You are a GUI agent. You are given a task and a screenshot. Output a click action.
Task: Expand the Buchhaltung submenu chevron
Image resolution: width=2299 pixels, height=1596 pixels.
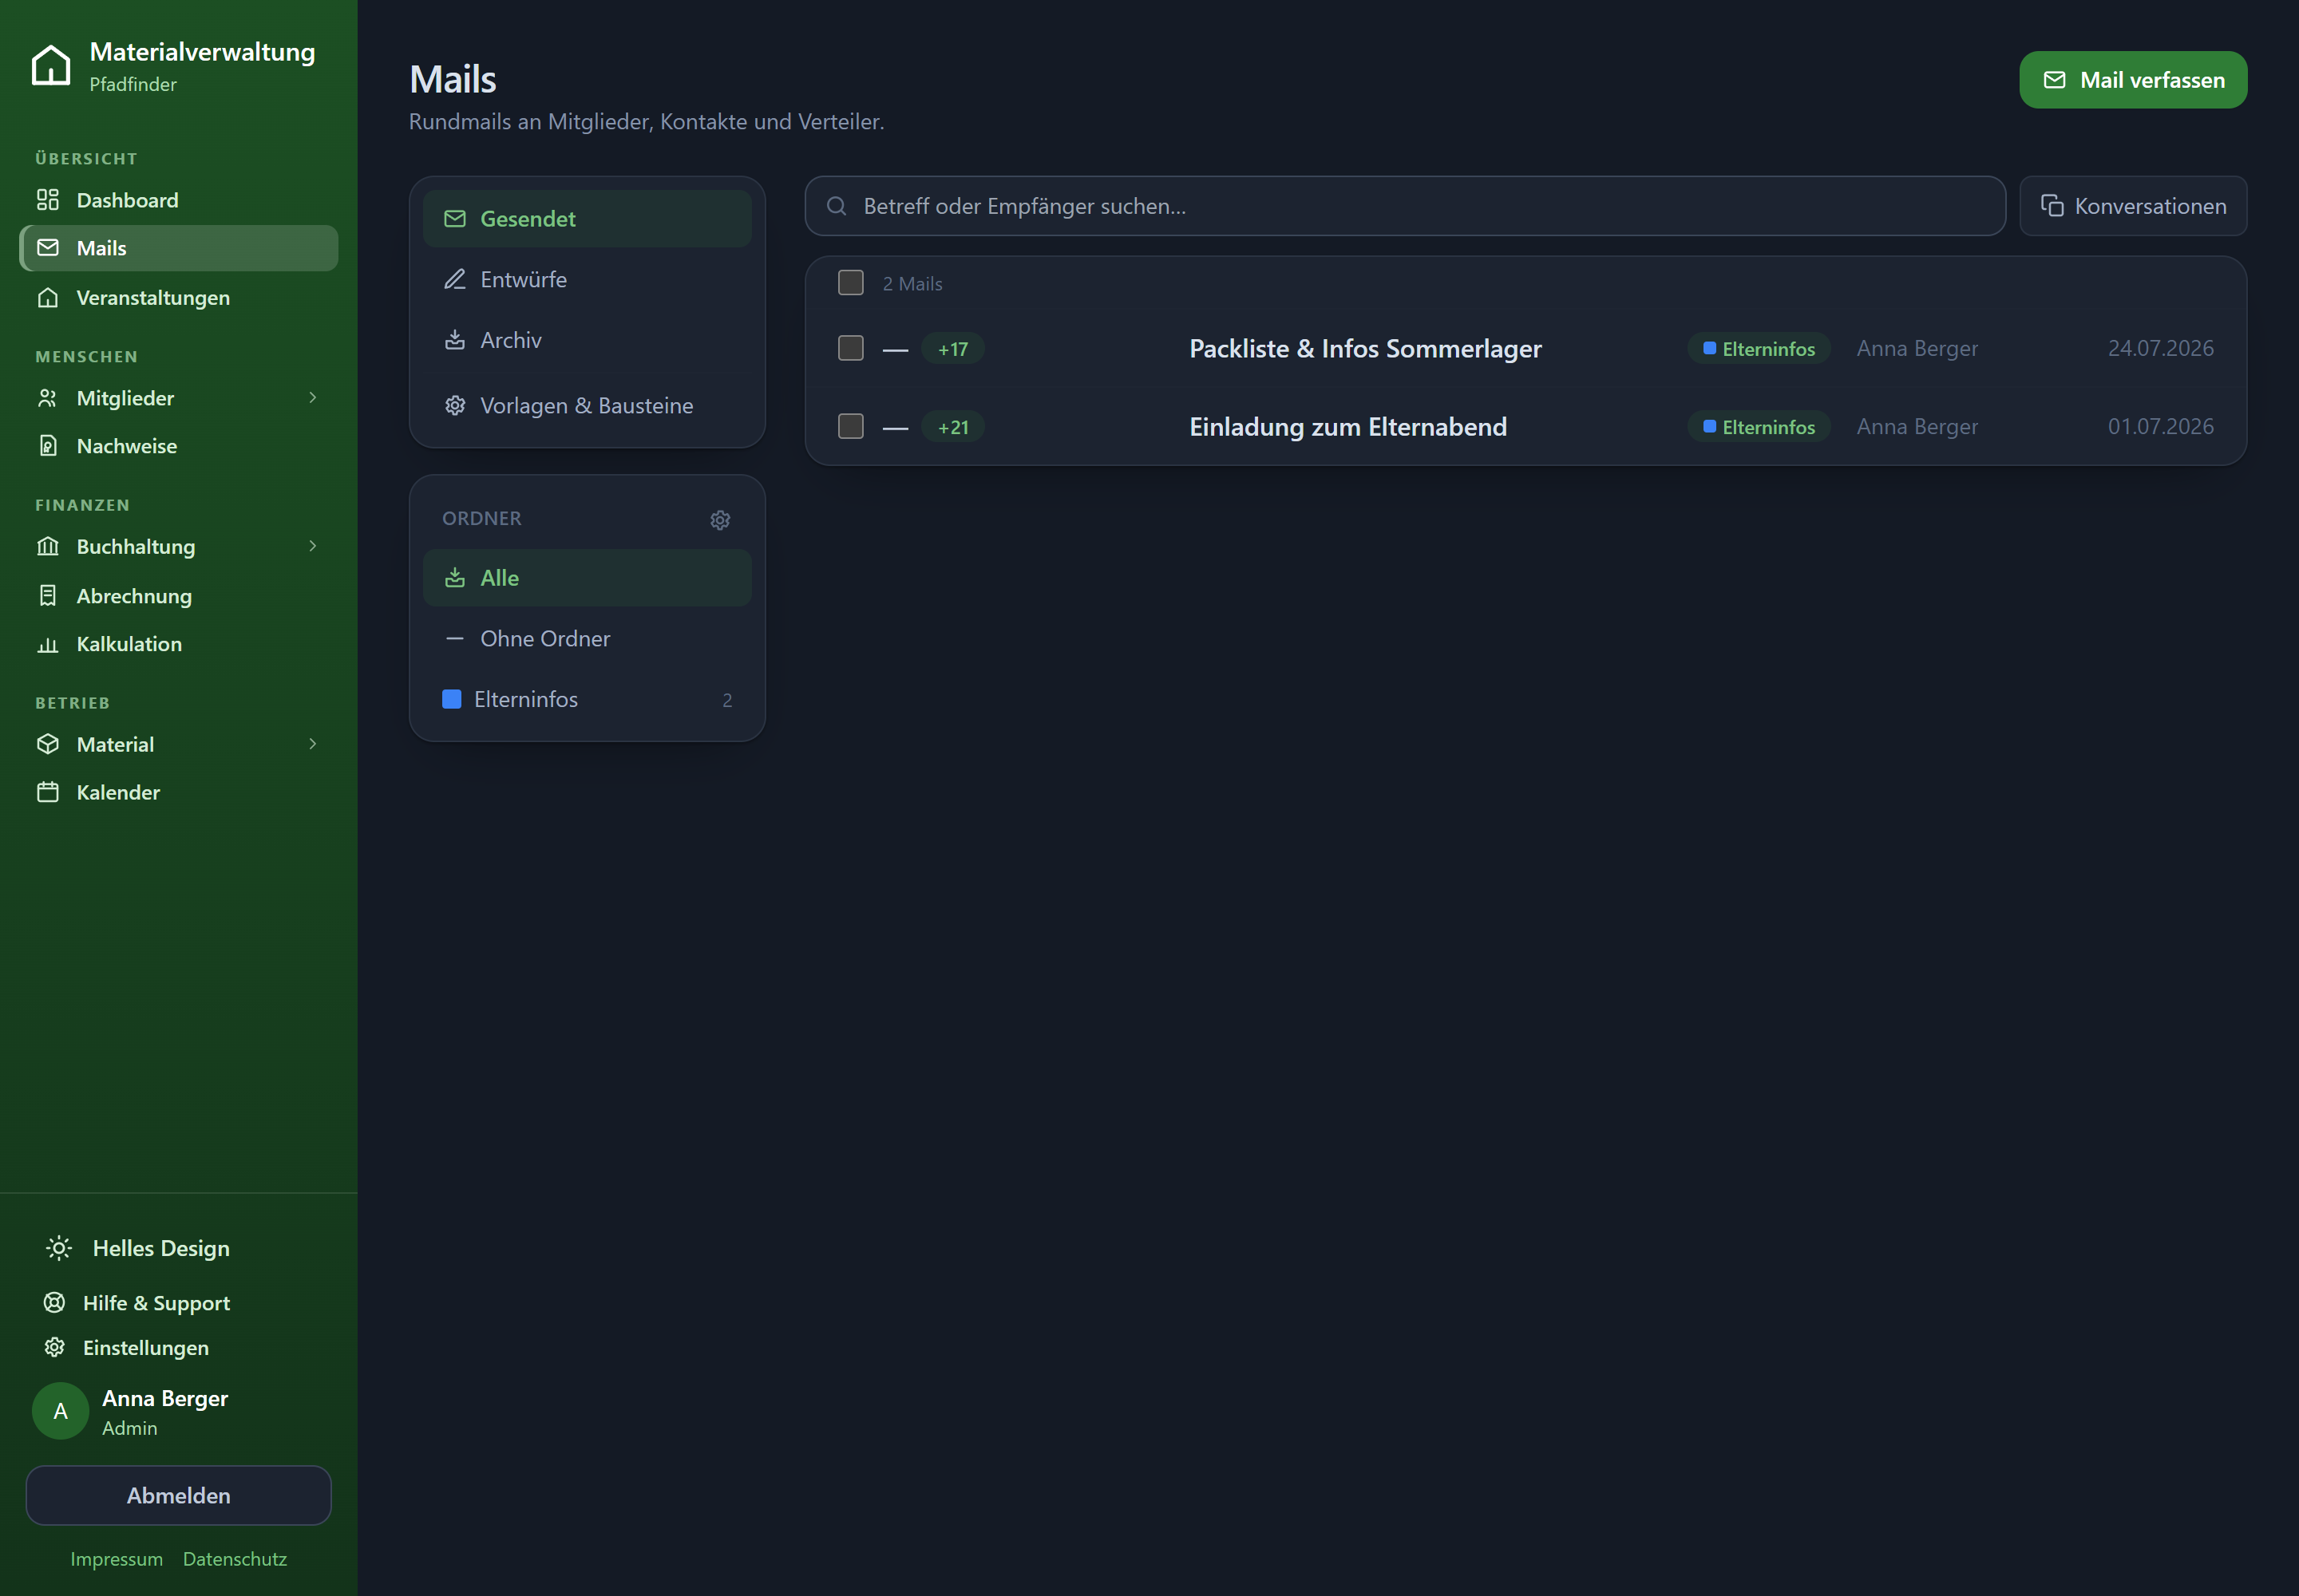pyautogui.click(x=313, y=546)
